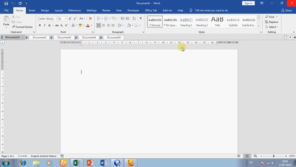Justify paragraph text
The height and width of the screenshot is (167, 296).
(x=113, y=26)
